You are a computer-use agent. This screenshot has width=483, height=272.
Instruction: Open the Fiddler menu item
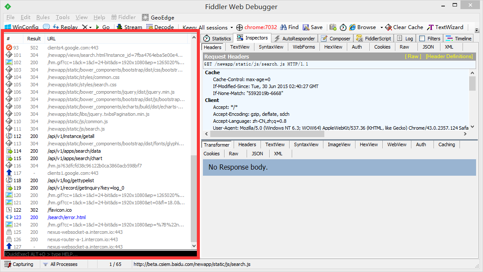pos(123,17)
